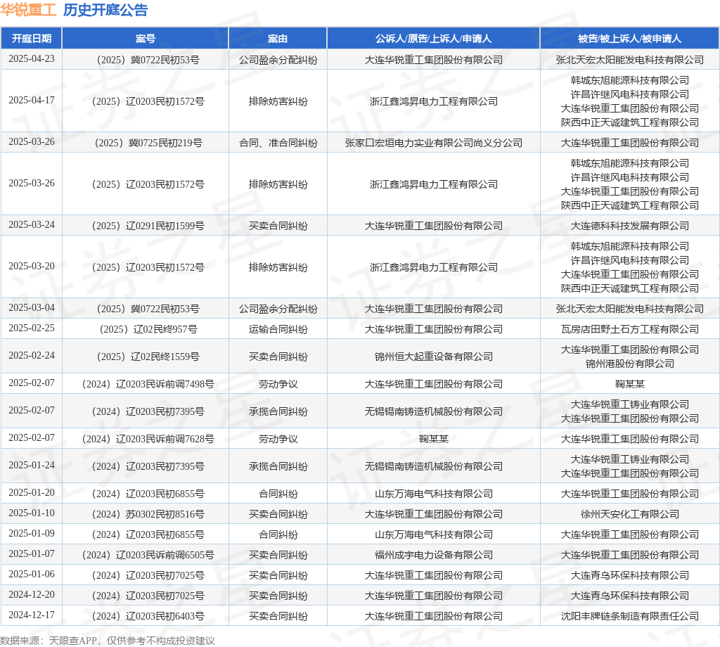Click 锦州恒大起重设备有限公司
This screenshot has width=720, height=647.
tap(433, 357)
